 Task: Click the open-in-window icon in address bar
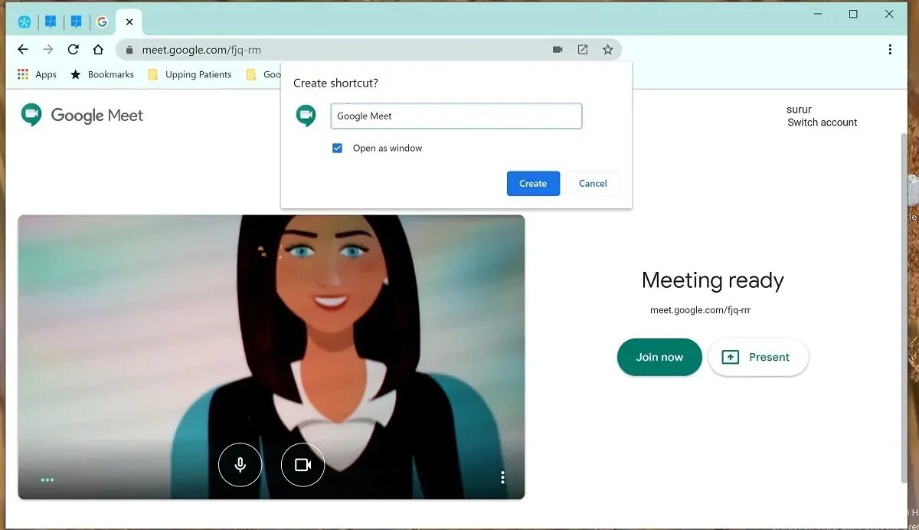pos(583,50)
